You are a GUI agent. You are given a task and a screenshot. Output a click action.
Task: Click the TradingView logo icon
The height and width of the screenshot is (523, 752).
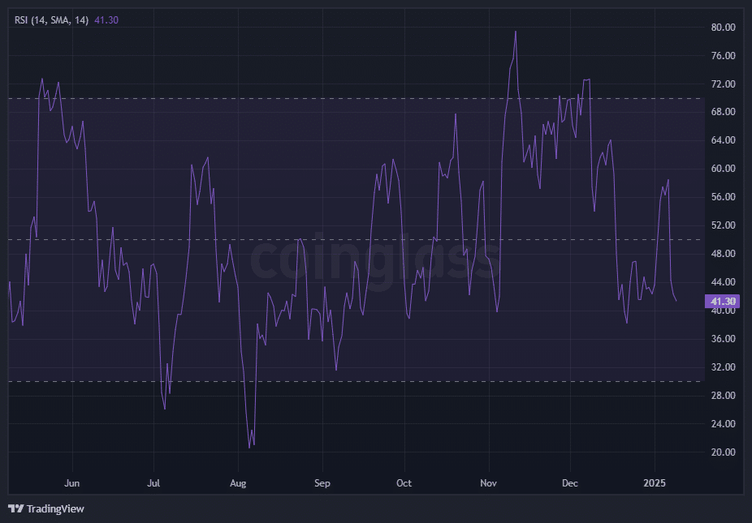coord(16,508)
